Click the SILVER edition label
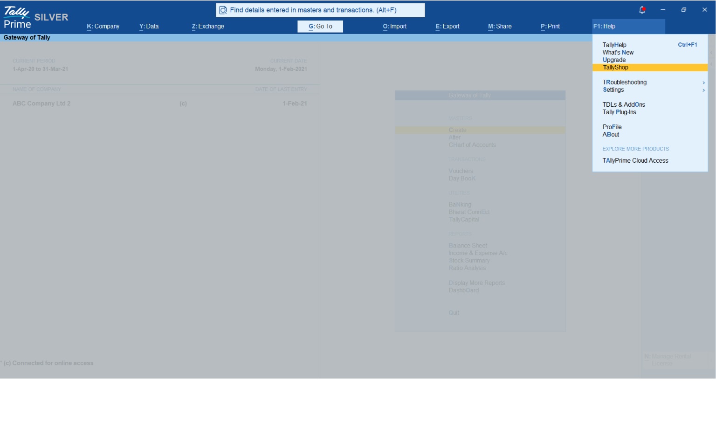 [x=51, y=17]
